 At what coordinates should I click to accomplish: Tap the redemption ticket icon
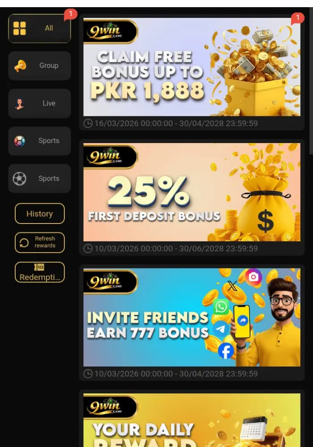(x=39, y=267)
